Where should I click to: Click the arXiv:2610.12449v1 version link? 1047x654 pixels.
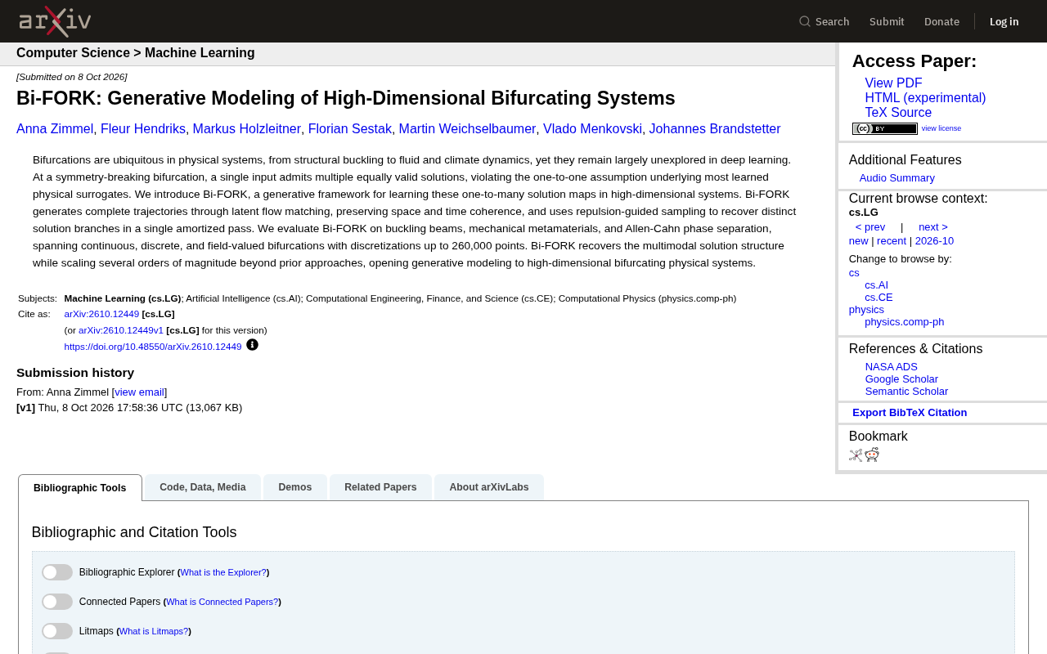(121, 330)
